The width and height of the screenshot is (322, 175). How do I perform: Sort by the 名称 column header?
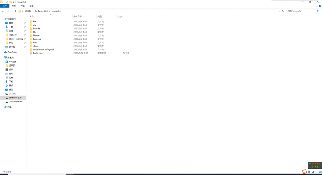click(x=32, y=16)
